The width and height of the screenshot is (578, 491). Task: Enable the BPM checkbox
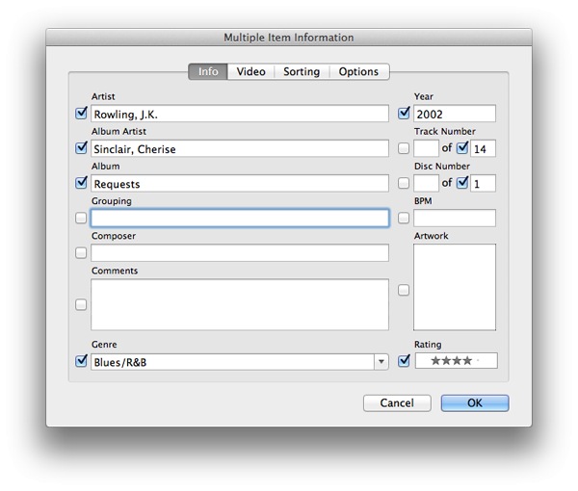404,218
